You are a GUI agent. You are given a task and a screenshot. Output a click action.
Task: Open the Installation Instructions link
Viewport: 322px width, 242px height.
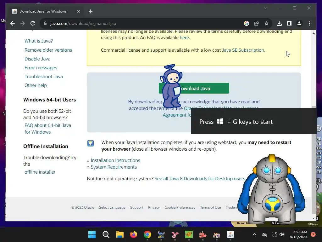115,160
